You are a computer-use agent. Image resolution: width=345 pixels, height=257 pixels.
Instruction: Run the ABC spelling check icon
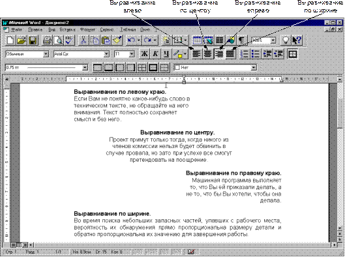[x=69, y=40]
